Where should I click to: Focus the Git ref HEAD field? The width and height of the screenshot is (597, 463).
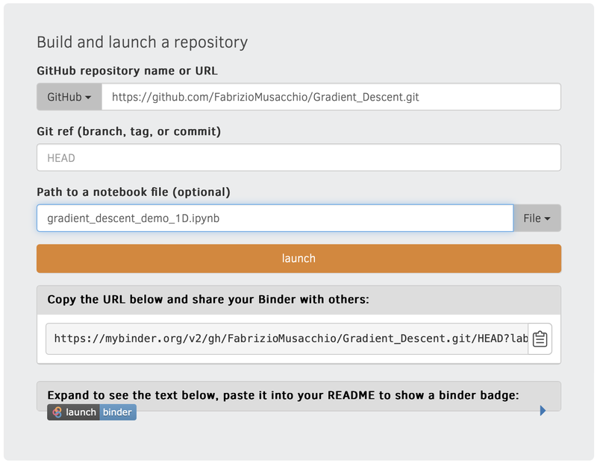click(299, 157)
